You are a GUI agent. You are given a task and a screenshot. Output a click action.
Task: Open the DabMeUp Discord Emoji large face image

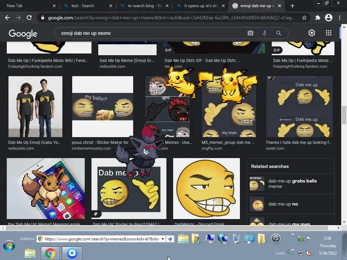tap(206, 188)
